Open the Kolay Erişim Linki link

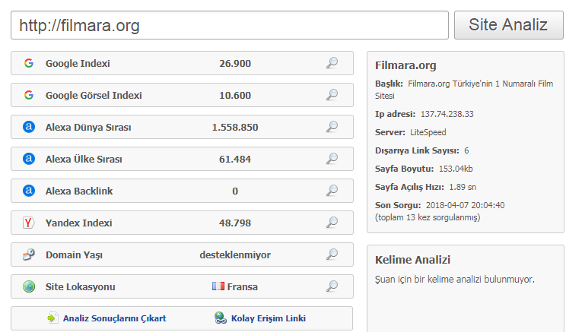coord(269,318)
